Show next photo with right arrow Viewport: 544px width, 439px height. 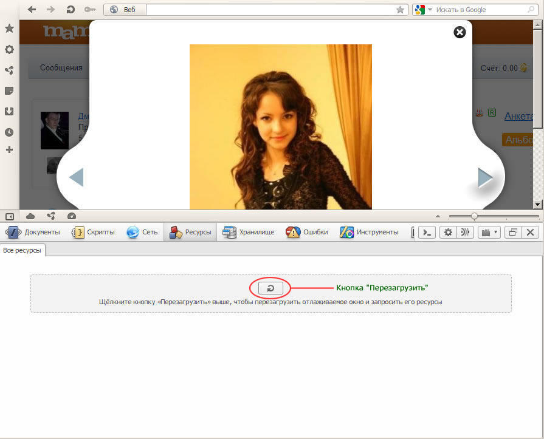tap(485, 177)
